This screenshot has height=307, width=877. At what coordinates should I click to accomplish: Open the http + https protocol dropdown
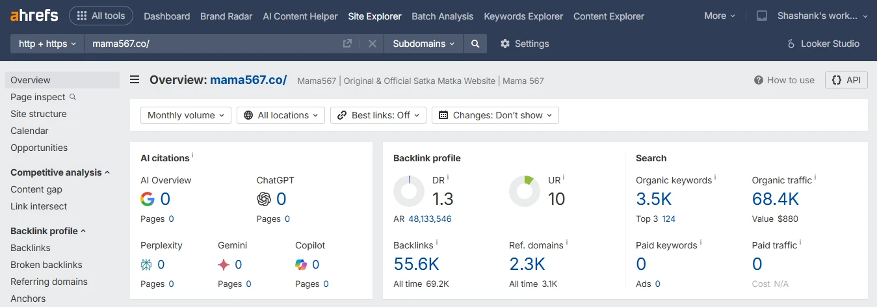47,44
